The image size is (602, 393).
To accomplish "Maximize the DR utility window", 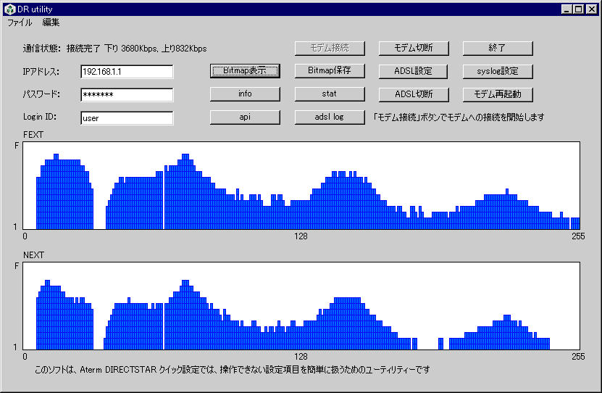I will [579, 9].
